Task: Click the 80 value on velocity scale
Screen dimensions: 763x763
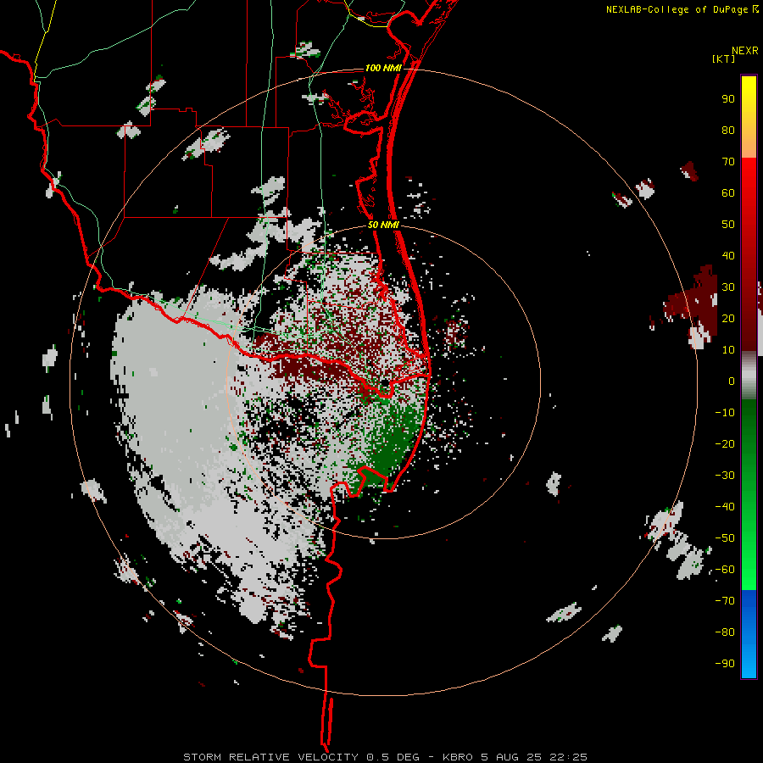Action: coord(728,131)
